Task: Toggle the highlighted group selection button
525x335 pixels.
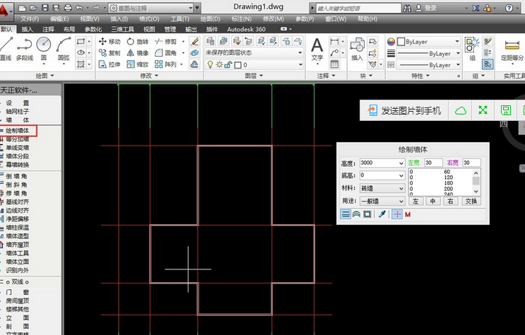Action: [x=488, y=64]
